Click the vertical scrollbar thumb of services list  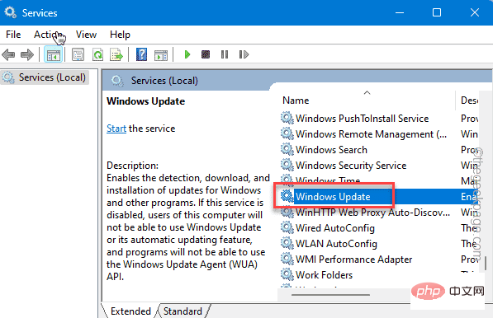pos(485,263)
